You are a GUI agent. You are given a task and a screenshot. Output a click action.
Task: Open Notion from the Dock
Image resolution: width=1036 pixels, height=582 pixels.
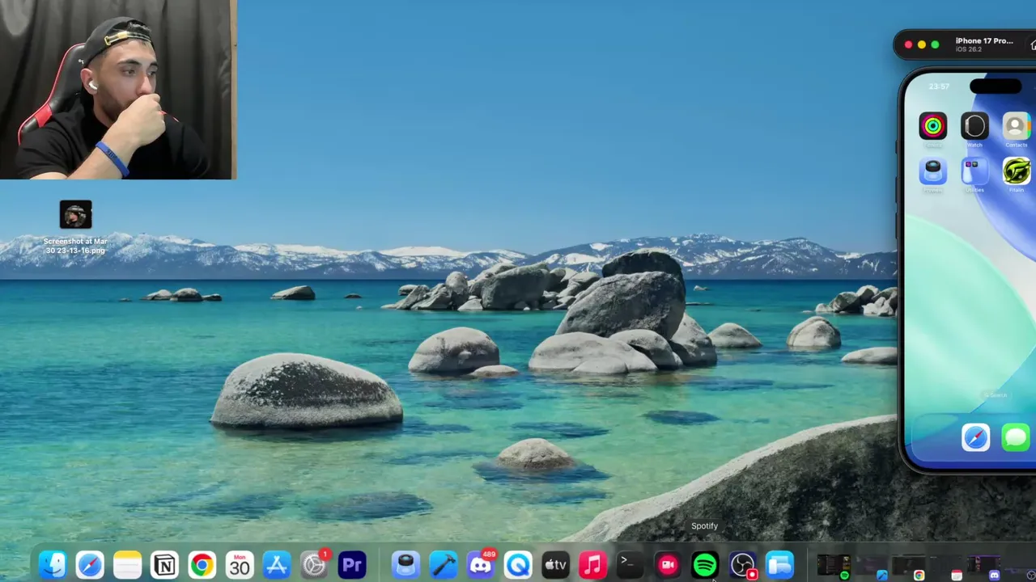click(x=164, y=565)
